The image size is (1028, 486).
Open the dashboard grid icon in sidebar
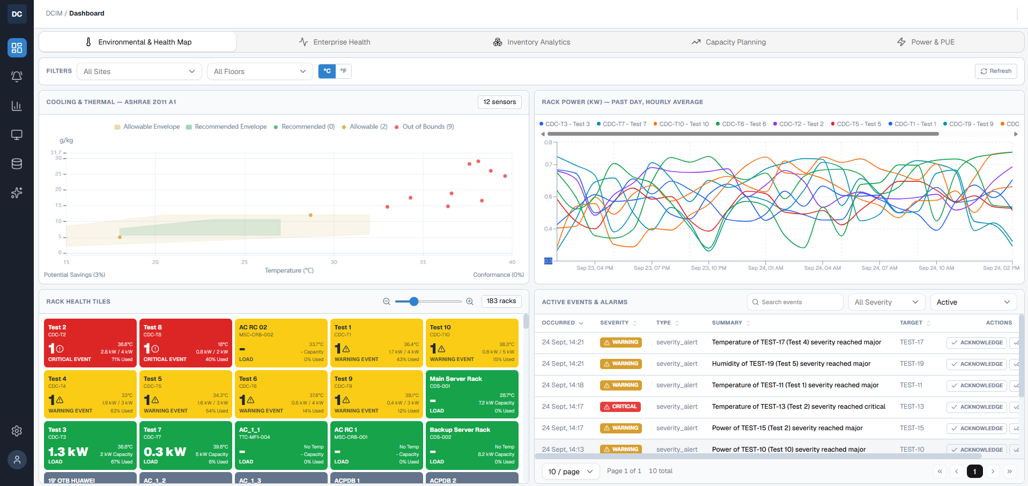17,48
